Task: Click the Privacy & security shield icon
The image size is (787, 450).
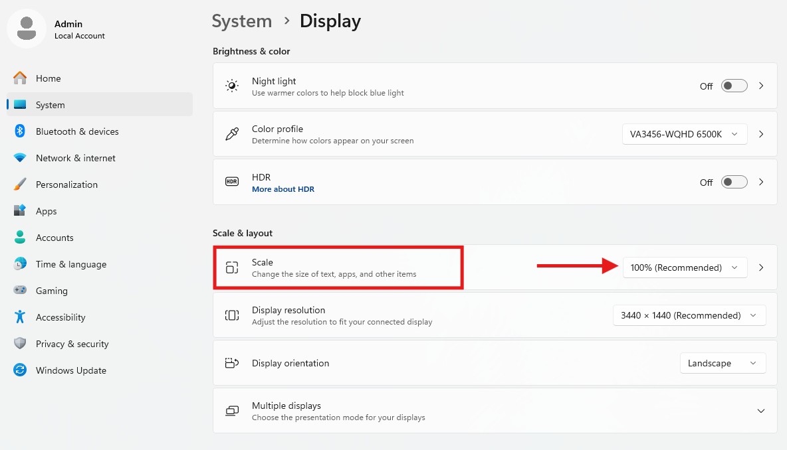Action: point(20,344)
